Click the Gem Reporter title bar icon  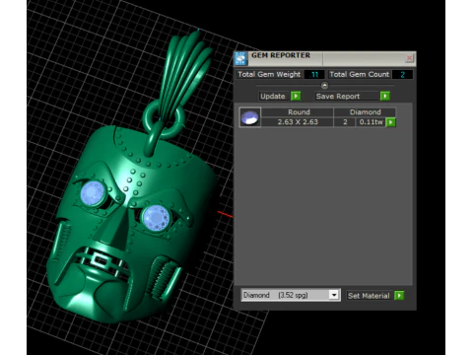[x=240, y=59]
